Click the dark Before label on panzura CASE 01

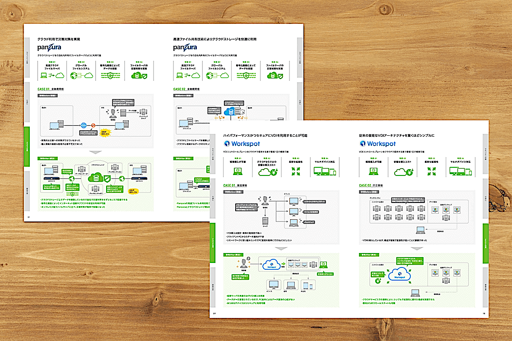[48, 96]
